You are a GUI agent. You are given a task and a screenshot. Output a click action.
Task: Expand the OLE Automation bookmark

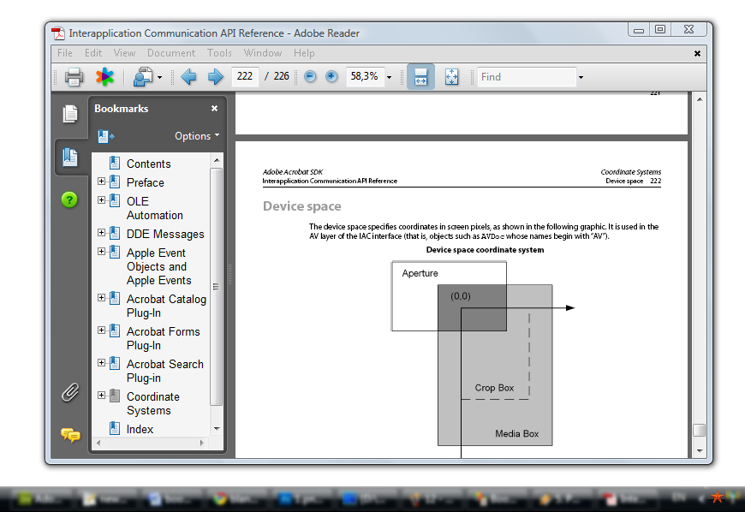(101, 200)
